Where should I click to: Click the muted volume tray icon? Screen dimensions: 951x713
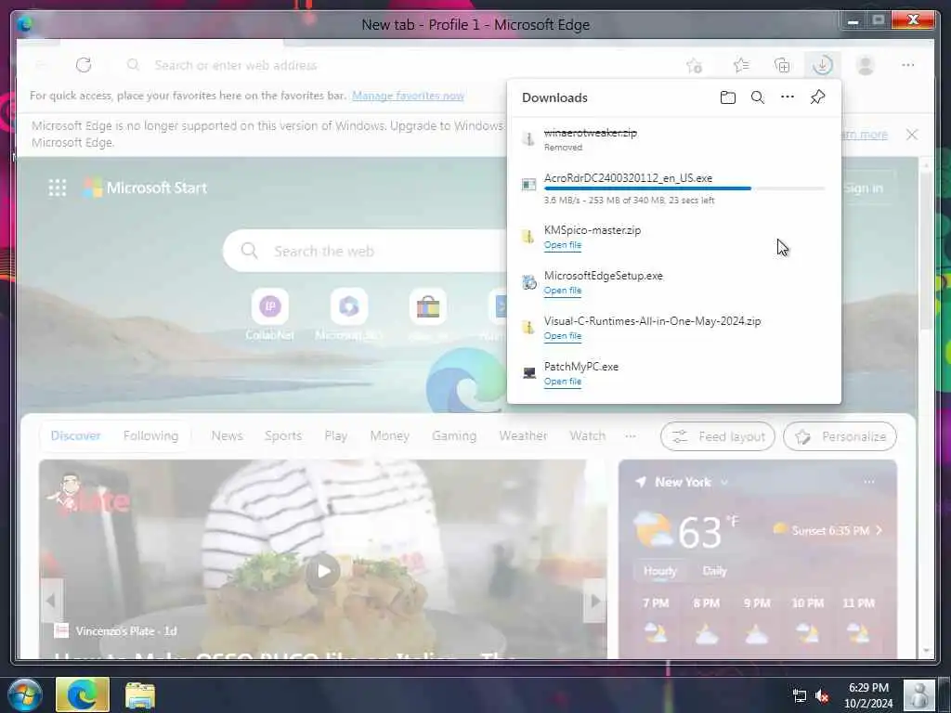click(822, 696)
